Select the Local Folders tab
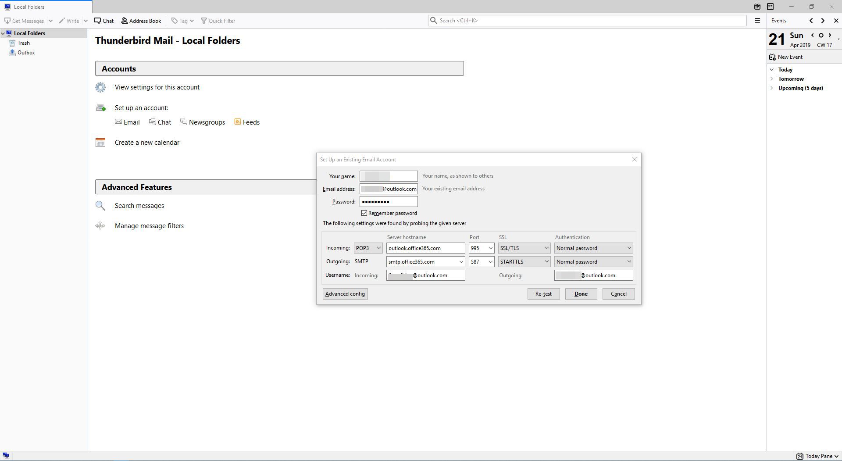The image size is (842, 461). point(46,7)
